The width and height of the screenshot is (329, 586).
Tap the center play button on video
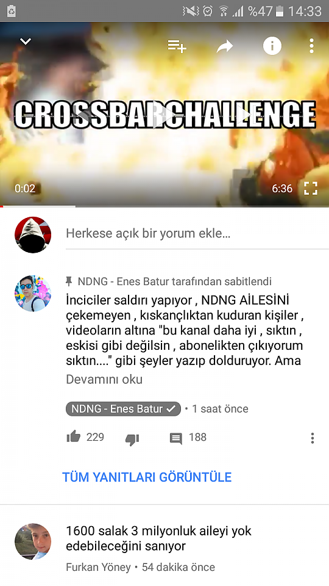click(164, 115)
